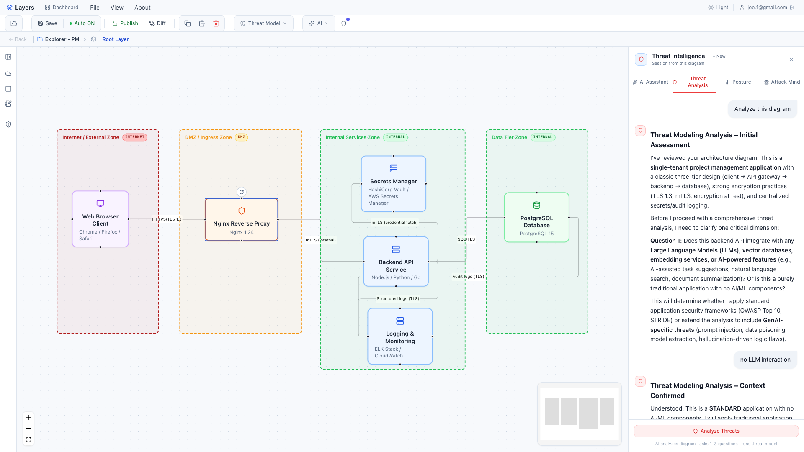Click the Layers logo icon
Image resolution: width=804 pixels, height=452 pixels.
point(10,8)
